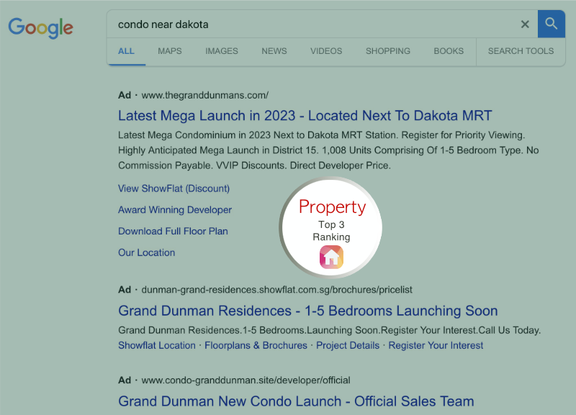Viewport: 576px width, 415px height.
Task: Click the 'Register Your Interest' link
Action: [436, 346]
